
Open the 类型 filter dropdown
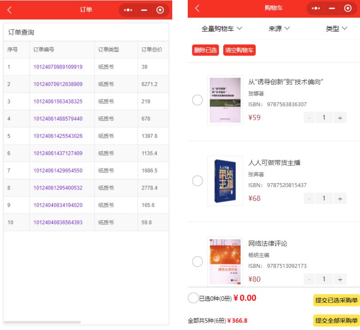(x=336, y=28)
